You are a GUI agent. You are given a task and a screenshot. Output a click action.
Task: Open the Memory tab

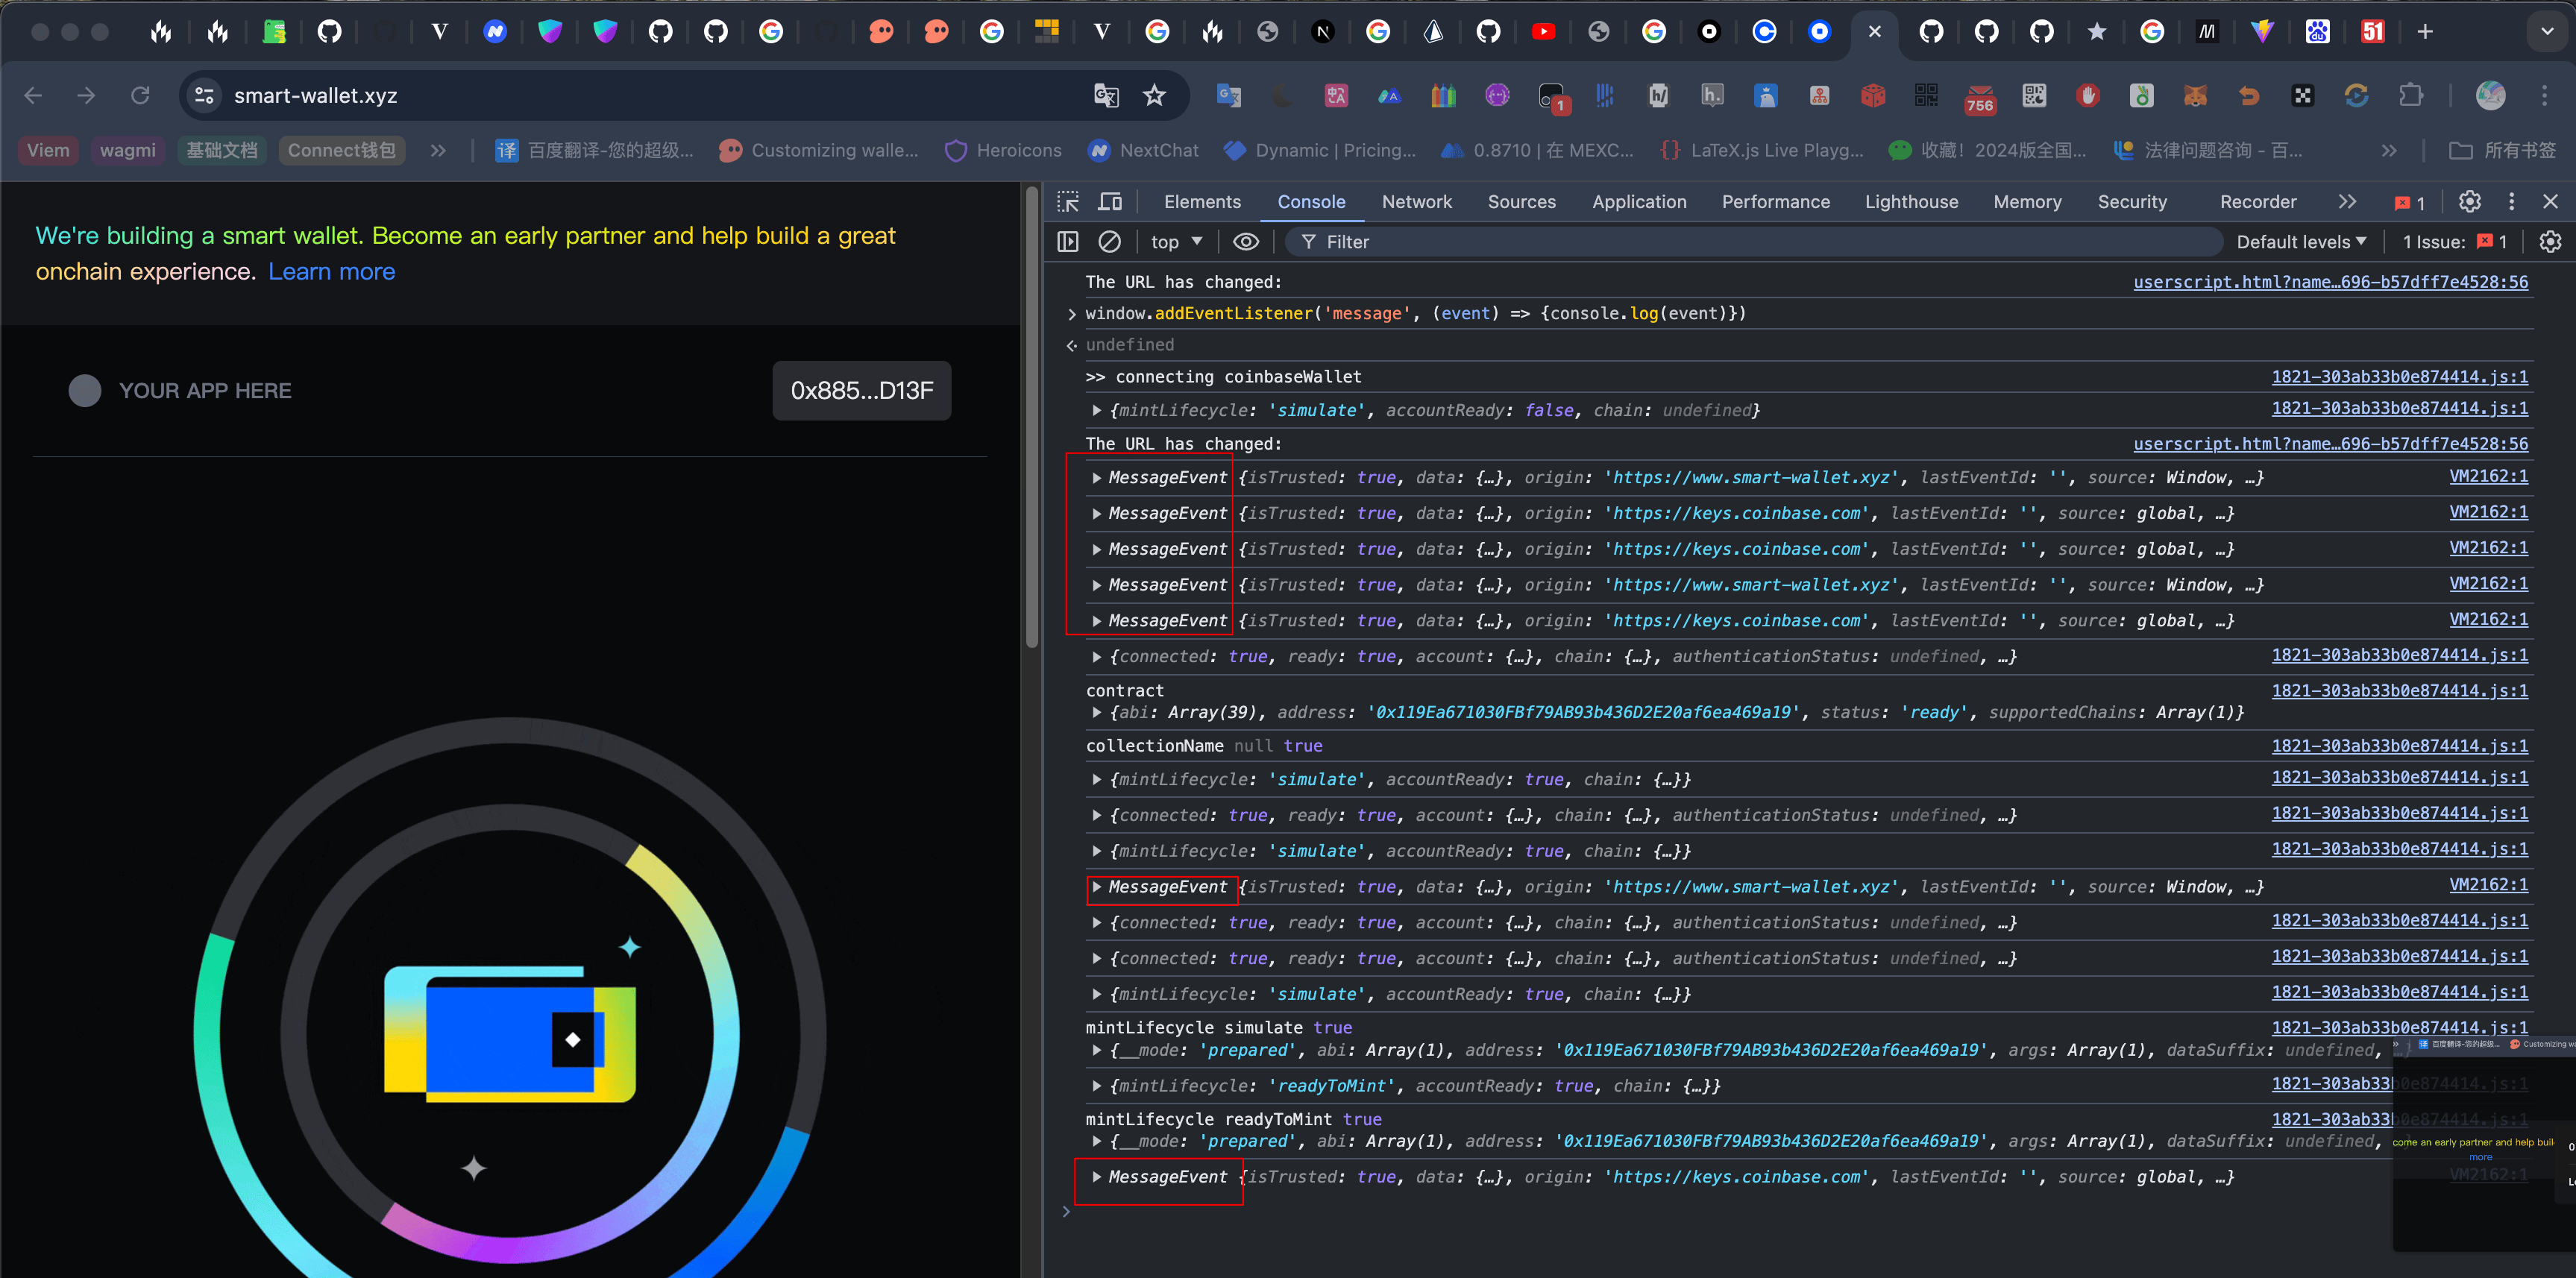pyautogui.click(x=2027, y=202)
